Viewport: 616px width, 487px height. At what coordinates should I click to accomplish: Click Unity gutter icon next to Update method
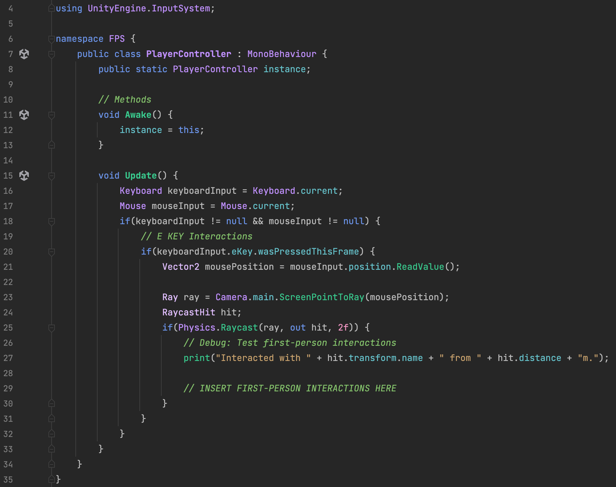[24, 176]
